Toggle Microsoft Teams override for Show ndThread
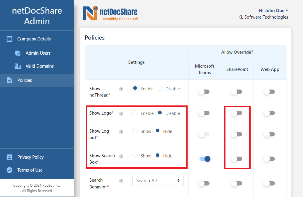This screenshot has height=197, width=303. 204,92
